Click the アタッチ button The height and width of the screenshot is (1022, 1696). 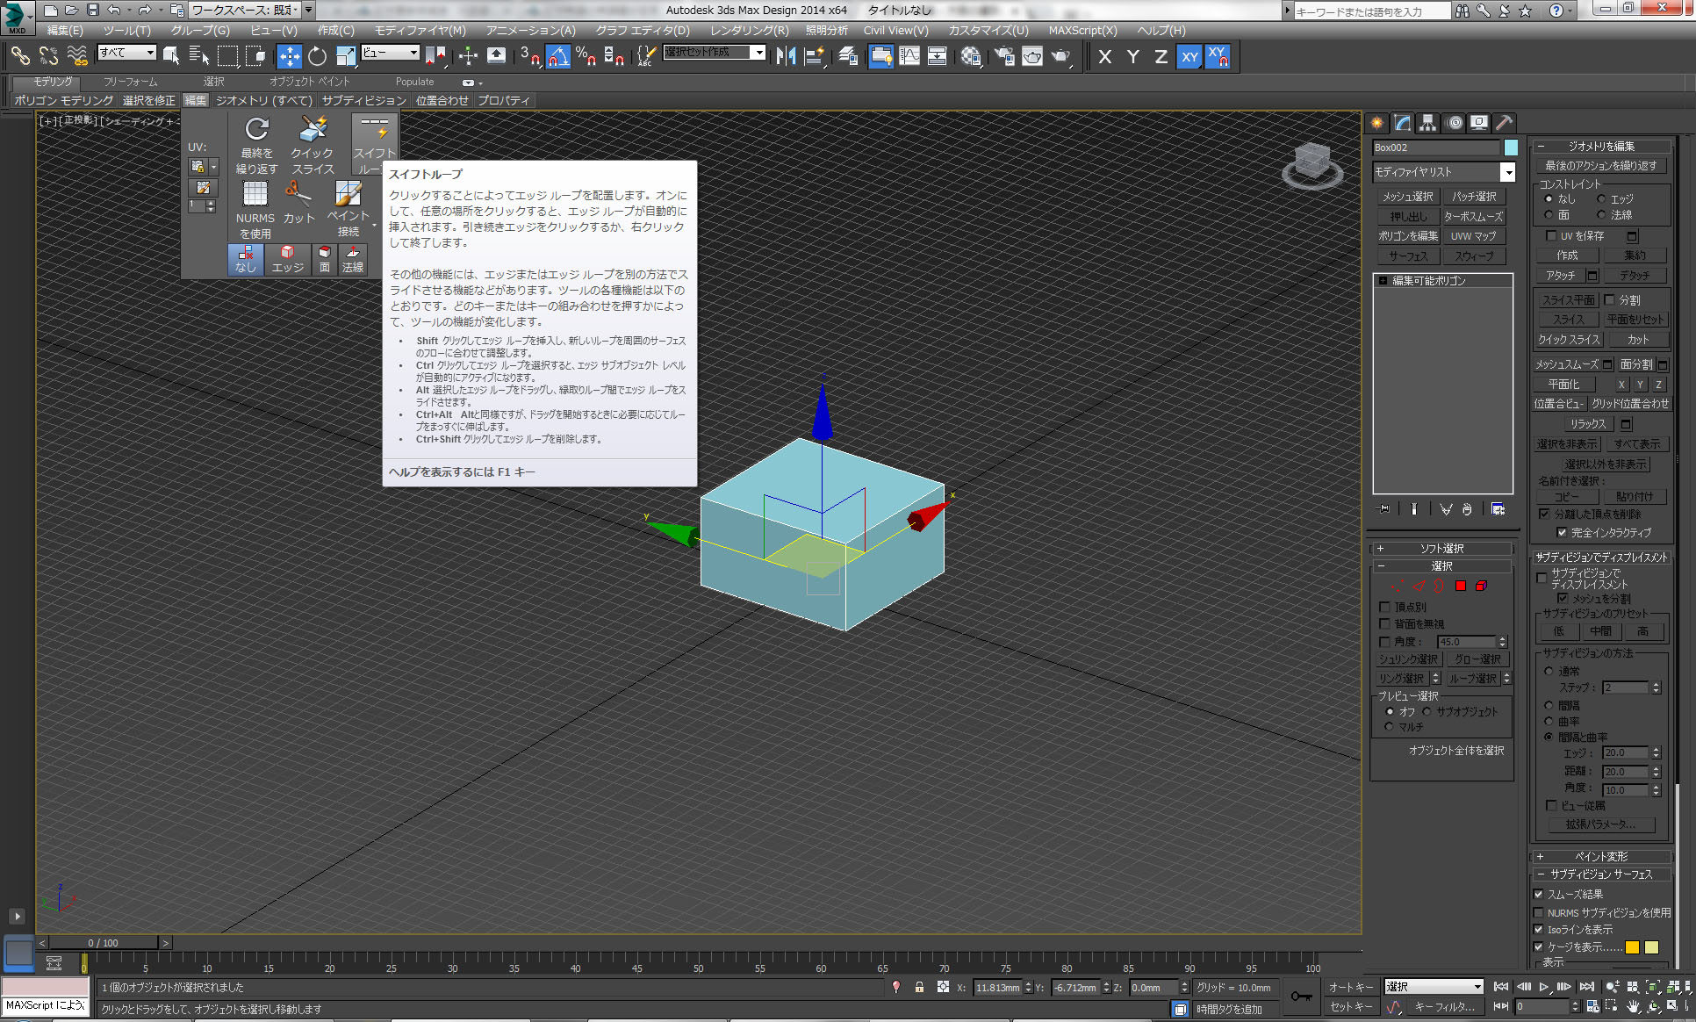[1560, 276]
